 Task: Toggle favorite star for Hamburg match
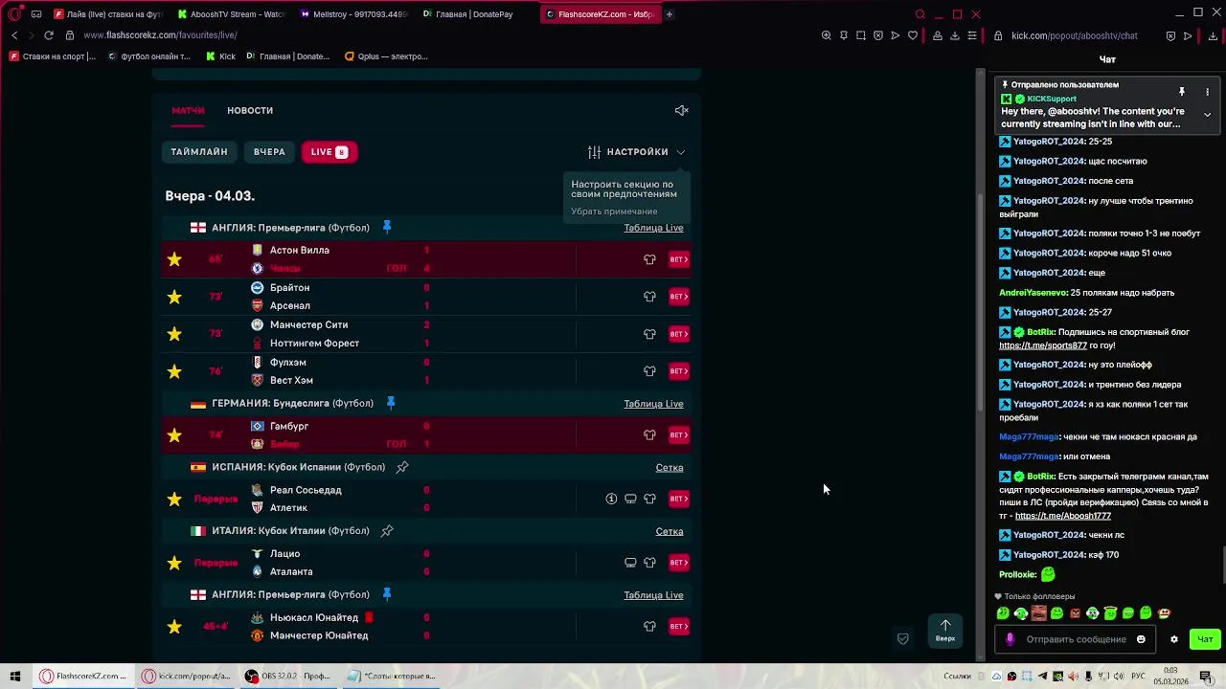point(174,435)
